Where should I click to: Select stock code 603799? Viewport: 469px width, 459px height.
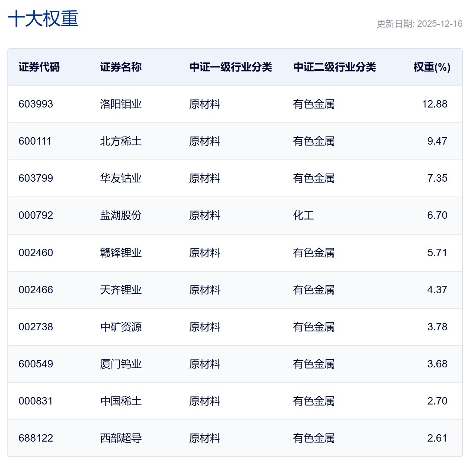(36, 178)
